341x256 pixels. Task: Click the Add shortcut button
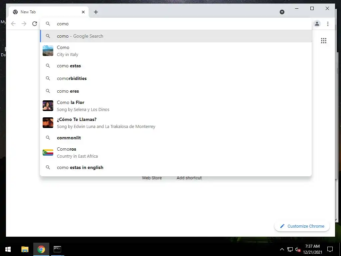tap(189, 178)
